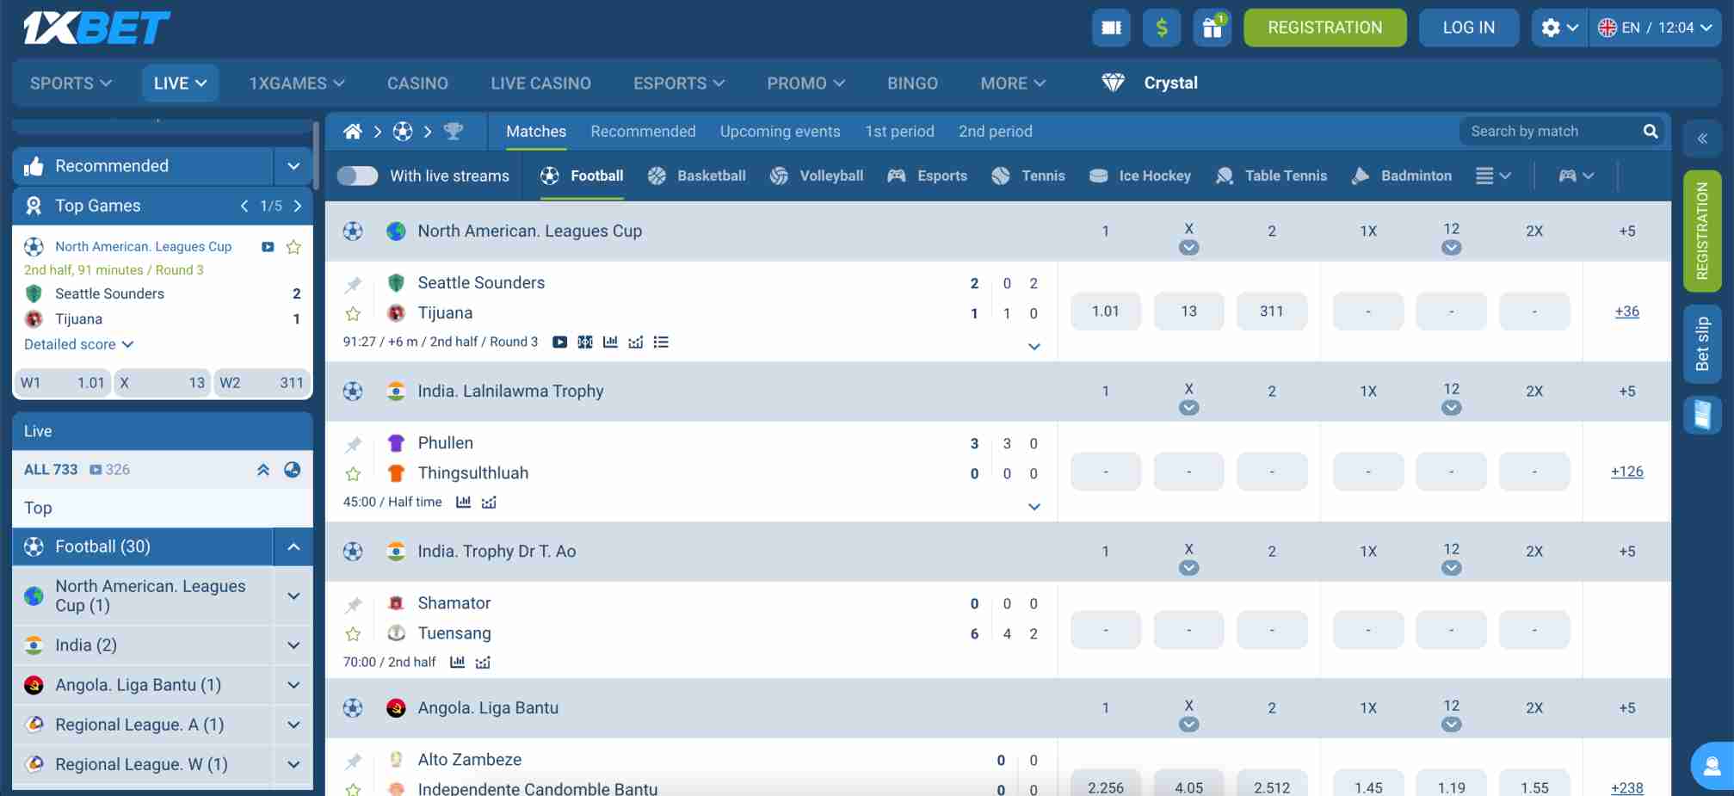Pin the Phullen match
This screenshot has height=796, width=1734.
coord(354,444)
